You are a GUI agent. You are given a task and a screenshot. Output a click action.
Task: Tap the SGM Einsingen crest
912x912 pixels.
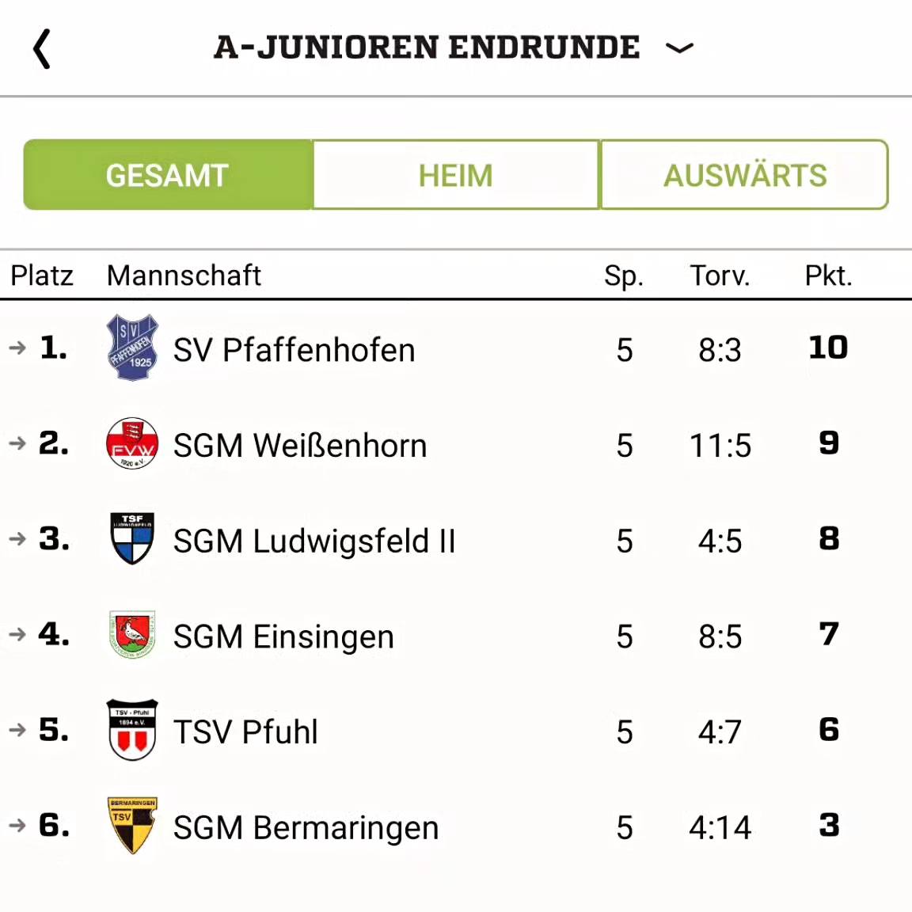132,634
